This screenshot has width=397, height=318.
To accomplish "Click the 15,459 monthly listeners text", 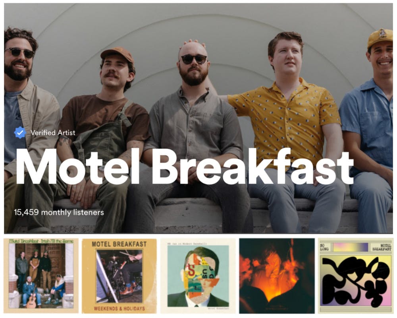I will pos(59,212).
